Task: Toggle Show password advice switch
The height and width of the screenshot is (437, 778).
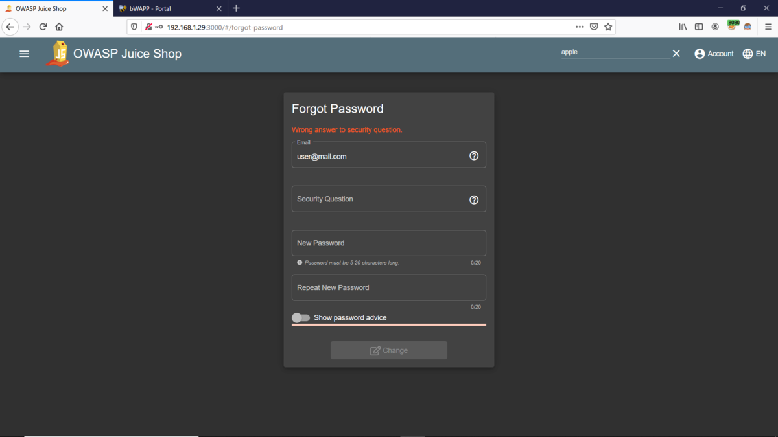Action: pos(301,318)
